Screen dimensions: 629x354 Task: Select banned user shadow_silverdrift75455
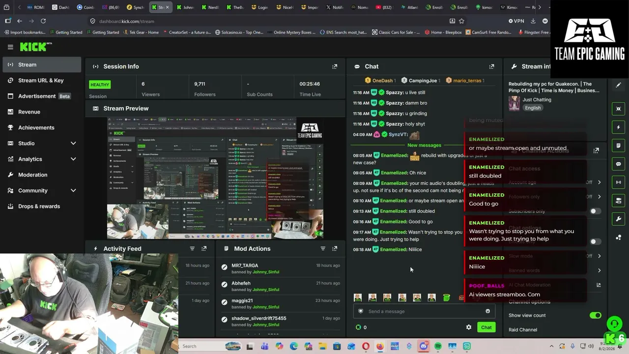coord(259,318)
